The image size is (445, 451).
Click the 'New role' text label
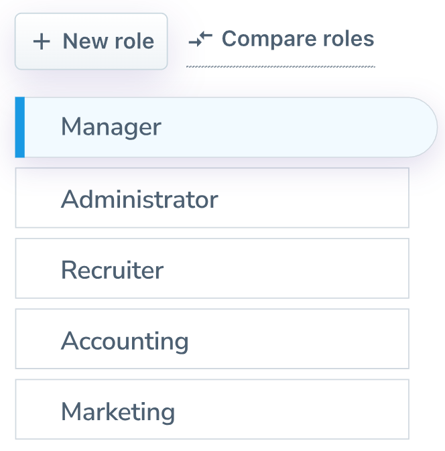pos(108,42)
